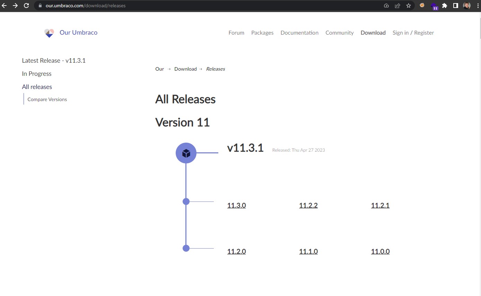Viewport: 481px width, 296px height.
Task: Open the Extensions puzzle piece menu
Action: click(x=445, y=6)
